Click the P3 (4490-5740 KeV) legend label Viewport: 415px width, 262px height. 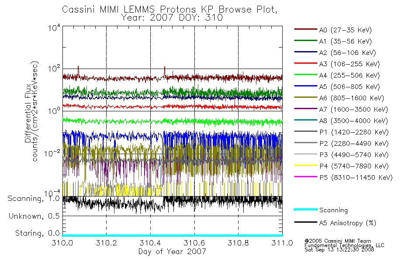point(354,155)
